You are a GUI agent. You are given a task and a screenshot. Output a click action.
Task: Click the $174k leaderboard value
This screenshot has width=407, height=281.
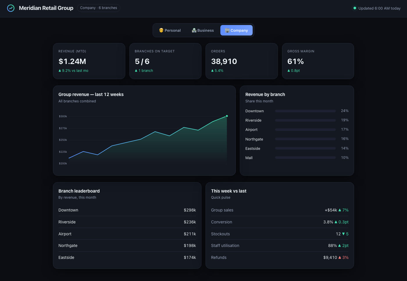190,257
